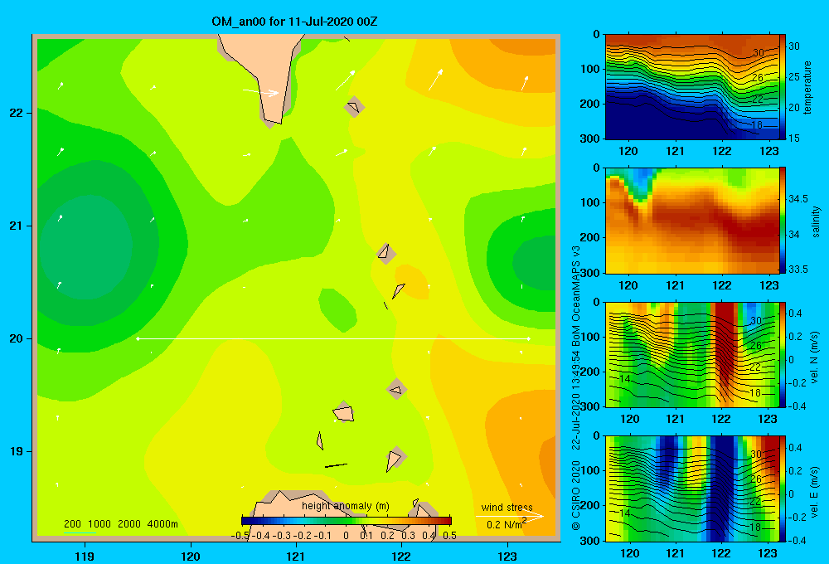Click the 'wind stress' legend label
Image resolution: width=829 pixels, height=564 pixels.
pos(507,508)
